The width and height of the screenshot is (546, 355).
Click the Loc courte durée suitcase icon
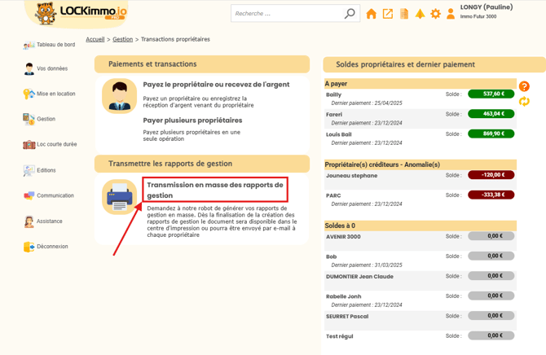coord(29,144)
